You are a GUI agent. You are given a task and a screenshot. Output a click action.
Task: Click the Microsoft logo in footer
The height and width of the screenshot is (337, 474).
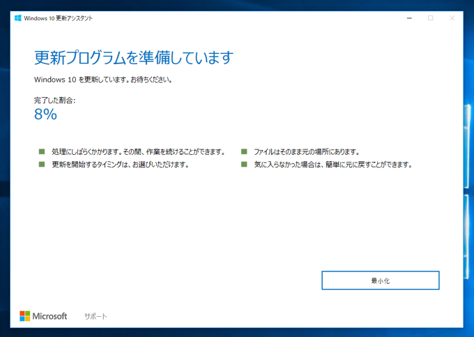point(43,316)
